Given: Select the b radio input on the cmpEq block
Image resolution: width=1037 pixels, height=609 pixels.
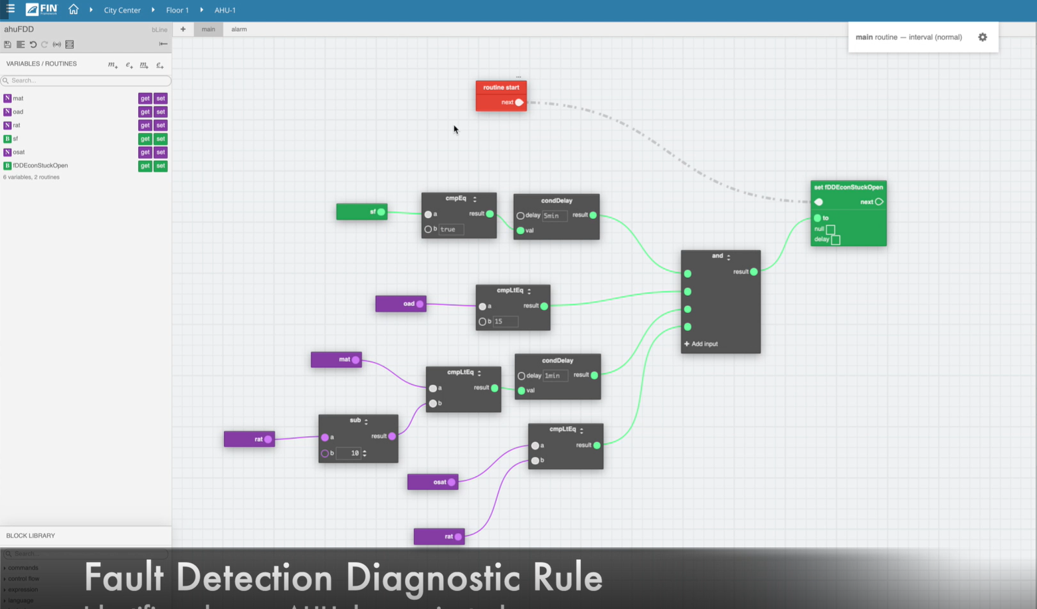Looking at the screenshot, I should click(428, 229).
